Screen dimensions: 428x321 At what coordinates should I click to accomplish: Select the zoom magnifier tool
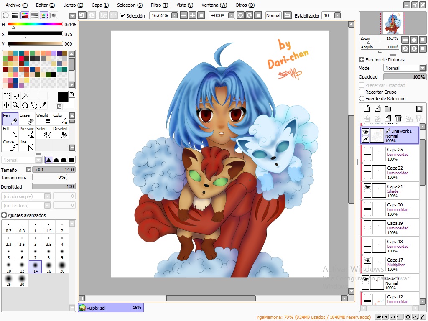16,105
